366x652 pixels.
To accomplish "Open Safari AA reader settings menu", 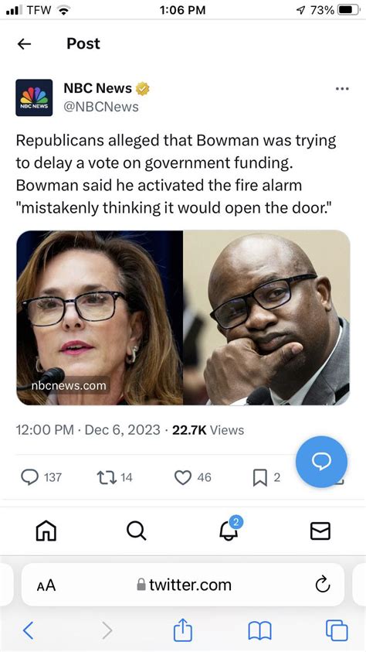I will click(x=46, y=585).
